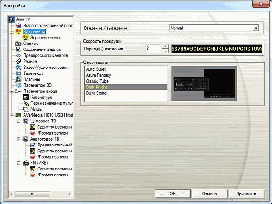Open Сохранение файлов settings

(42, 49)
